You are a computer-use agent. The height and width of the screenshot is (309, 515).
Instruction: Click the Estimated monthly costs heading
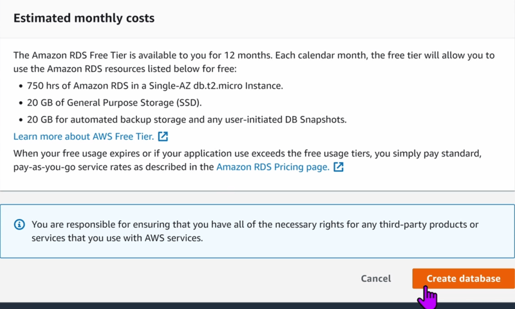point(84,18)
